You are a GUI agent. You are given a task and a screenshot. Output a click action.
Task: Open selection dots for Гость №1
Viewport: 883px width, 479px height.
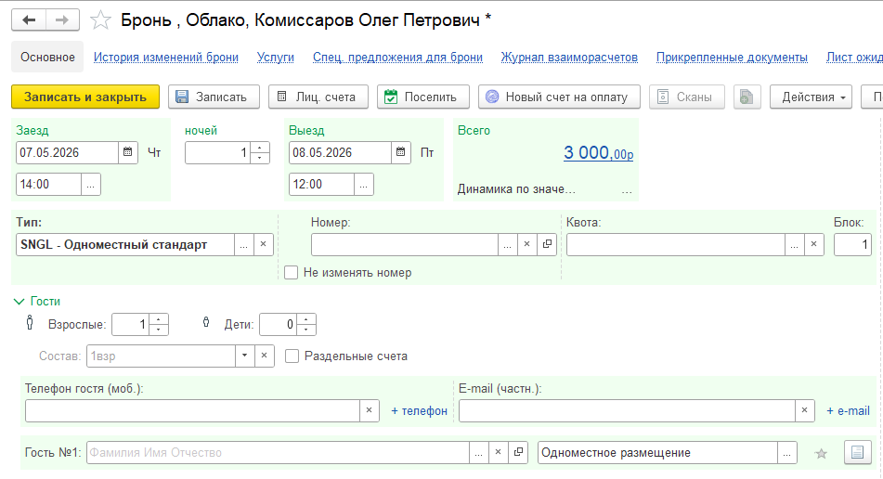[479, 453]
